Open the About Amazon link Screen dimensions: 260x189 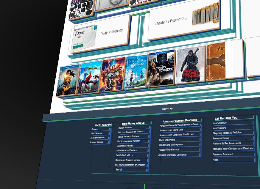point(97,133)
